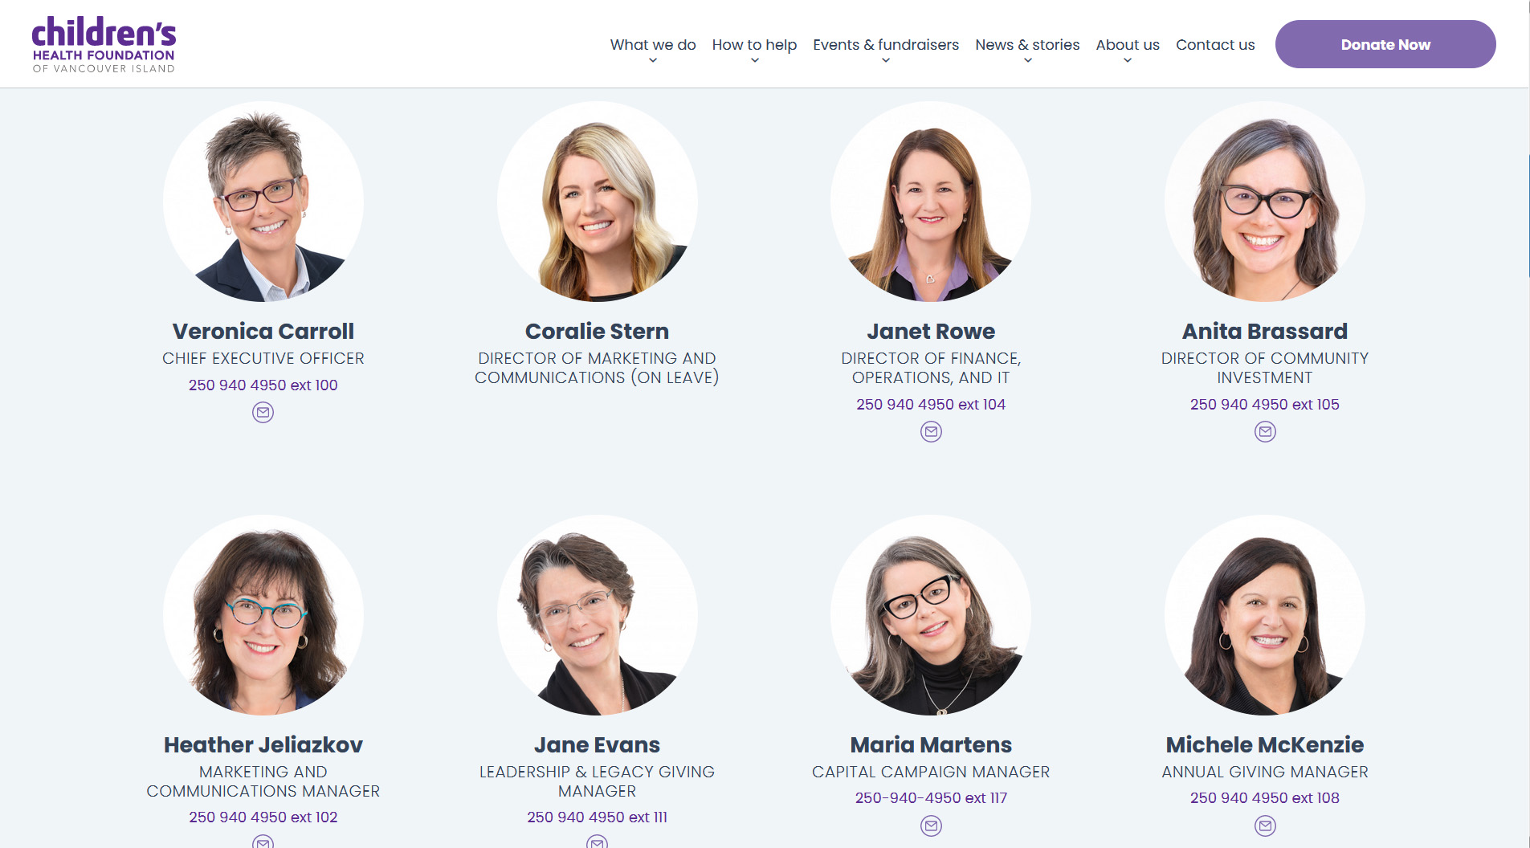Click the page's vertical scrollbar
This screenshot has height=848, width=1530.
(1528, 217)
